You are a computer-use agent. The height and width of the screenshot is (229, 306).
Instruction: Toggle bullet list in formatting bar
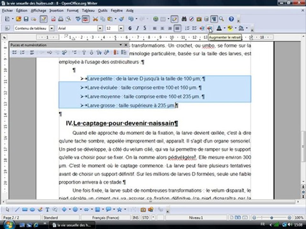click(x=194, y=28)
